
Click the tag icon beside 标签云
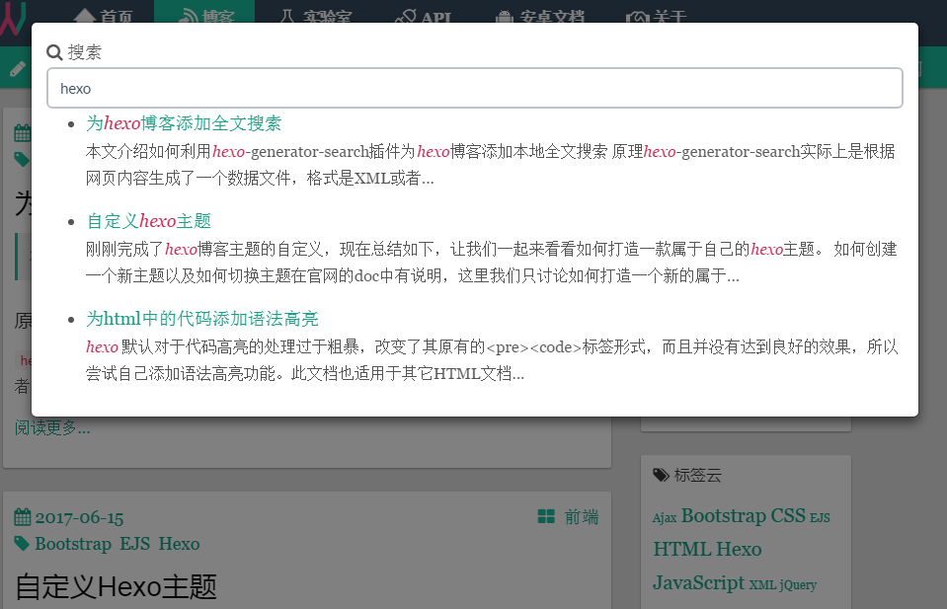(660, 475)
